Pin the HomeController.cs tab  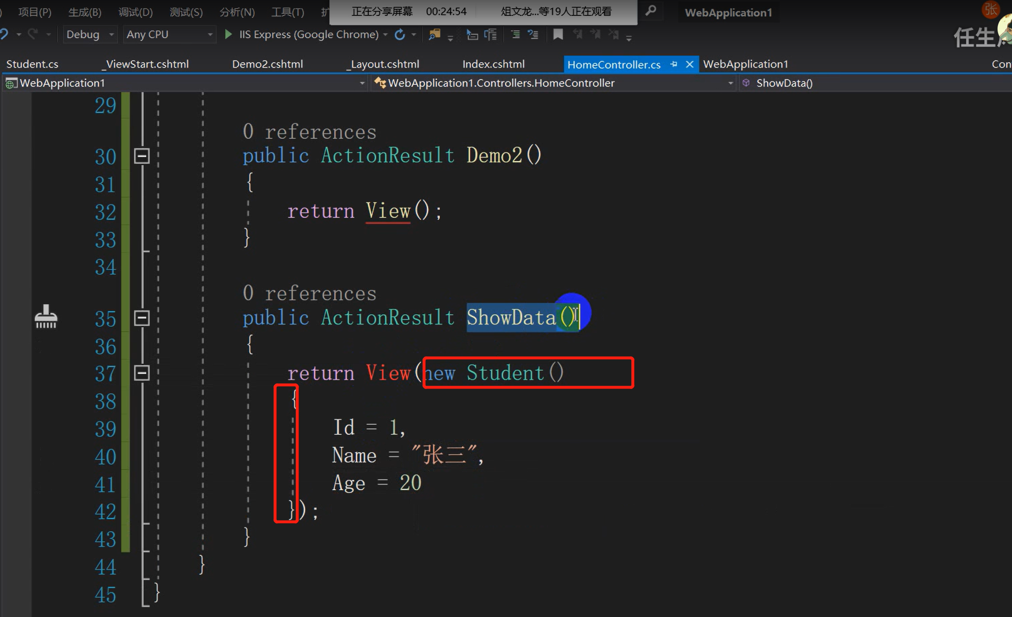674,64
